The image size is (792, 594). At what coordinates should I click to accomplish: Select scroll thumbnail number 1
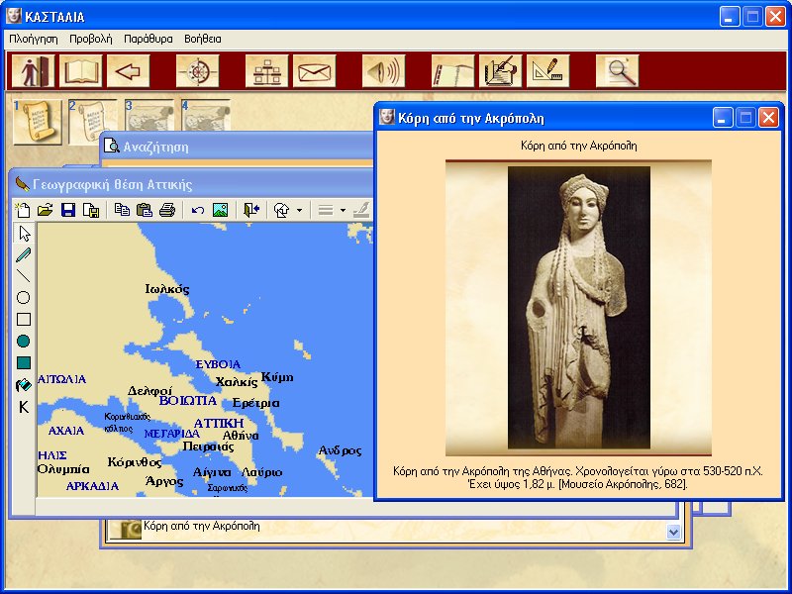coord(38,122)
